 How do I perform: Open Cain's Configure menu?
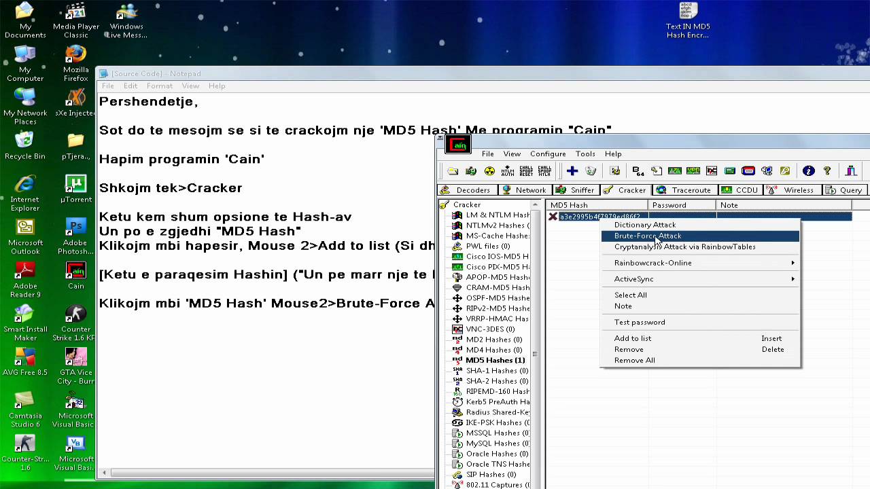[548, 154]
